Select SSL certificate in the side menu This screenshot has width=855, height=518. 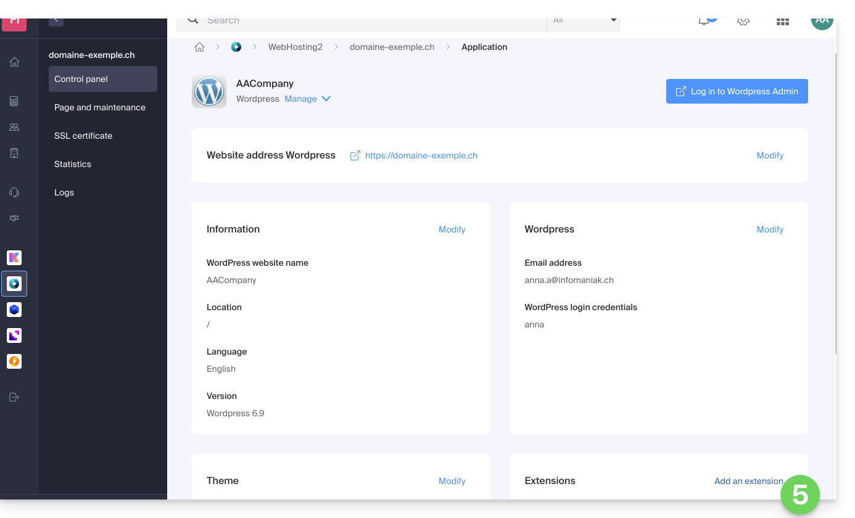[83, 136]
